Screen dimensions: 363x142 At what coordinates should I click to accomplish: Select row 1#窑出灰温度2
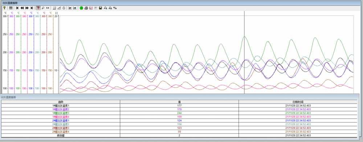pos(179,109)
